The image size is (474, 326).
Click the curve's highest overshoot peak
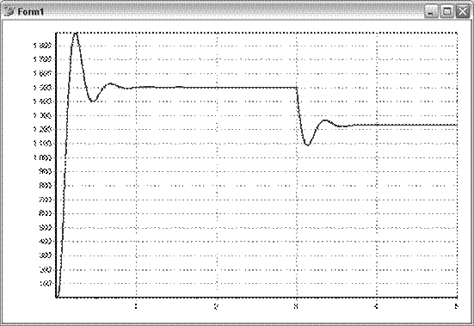[76, 34]
